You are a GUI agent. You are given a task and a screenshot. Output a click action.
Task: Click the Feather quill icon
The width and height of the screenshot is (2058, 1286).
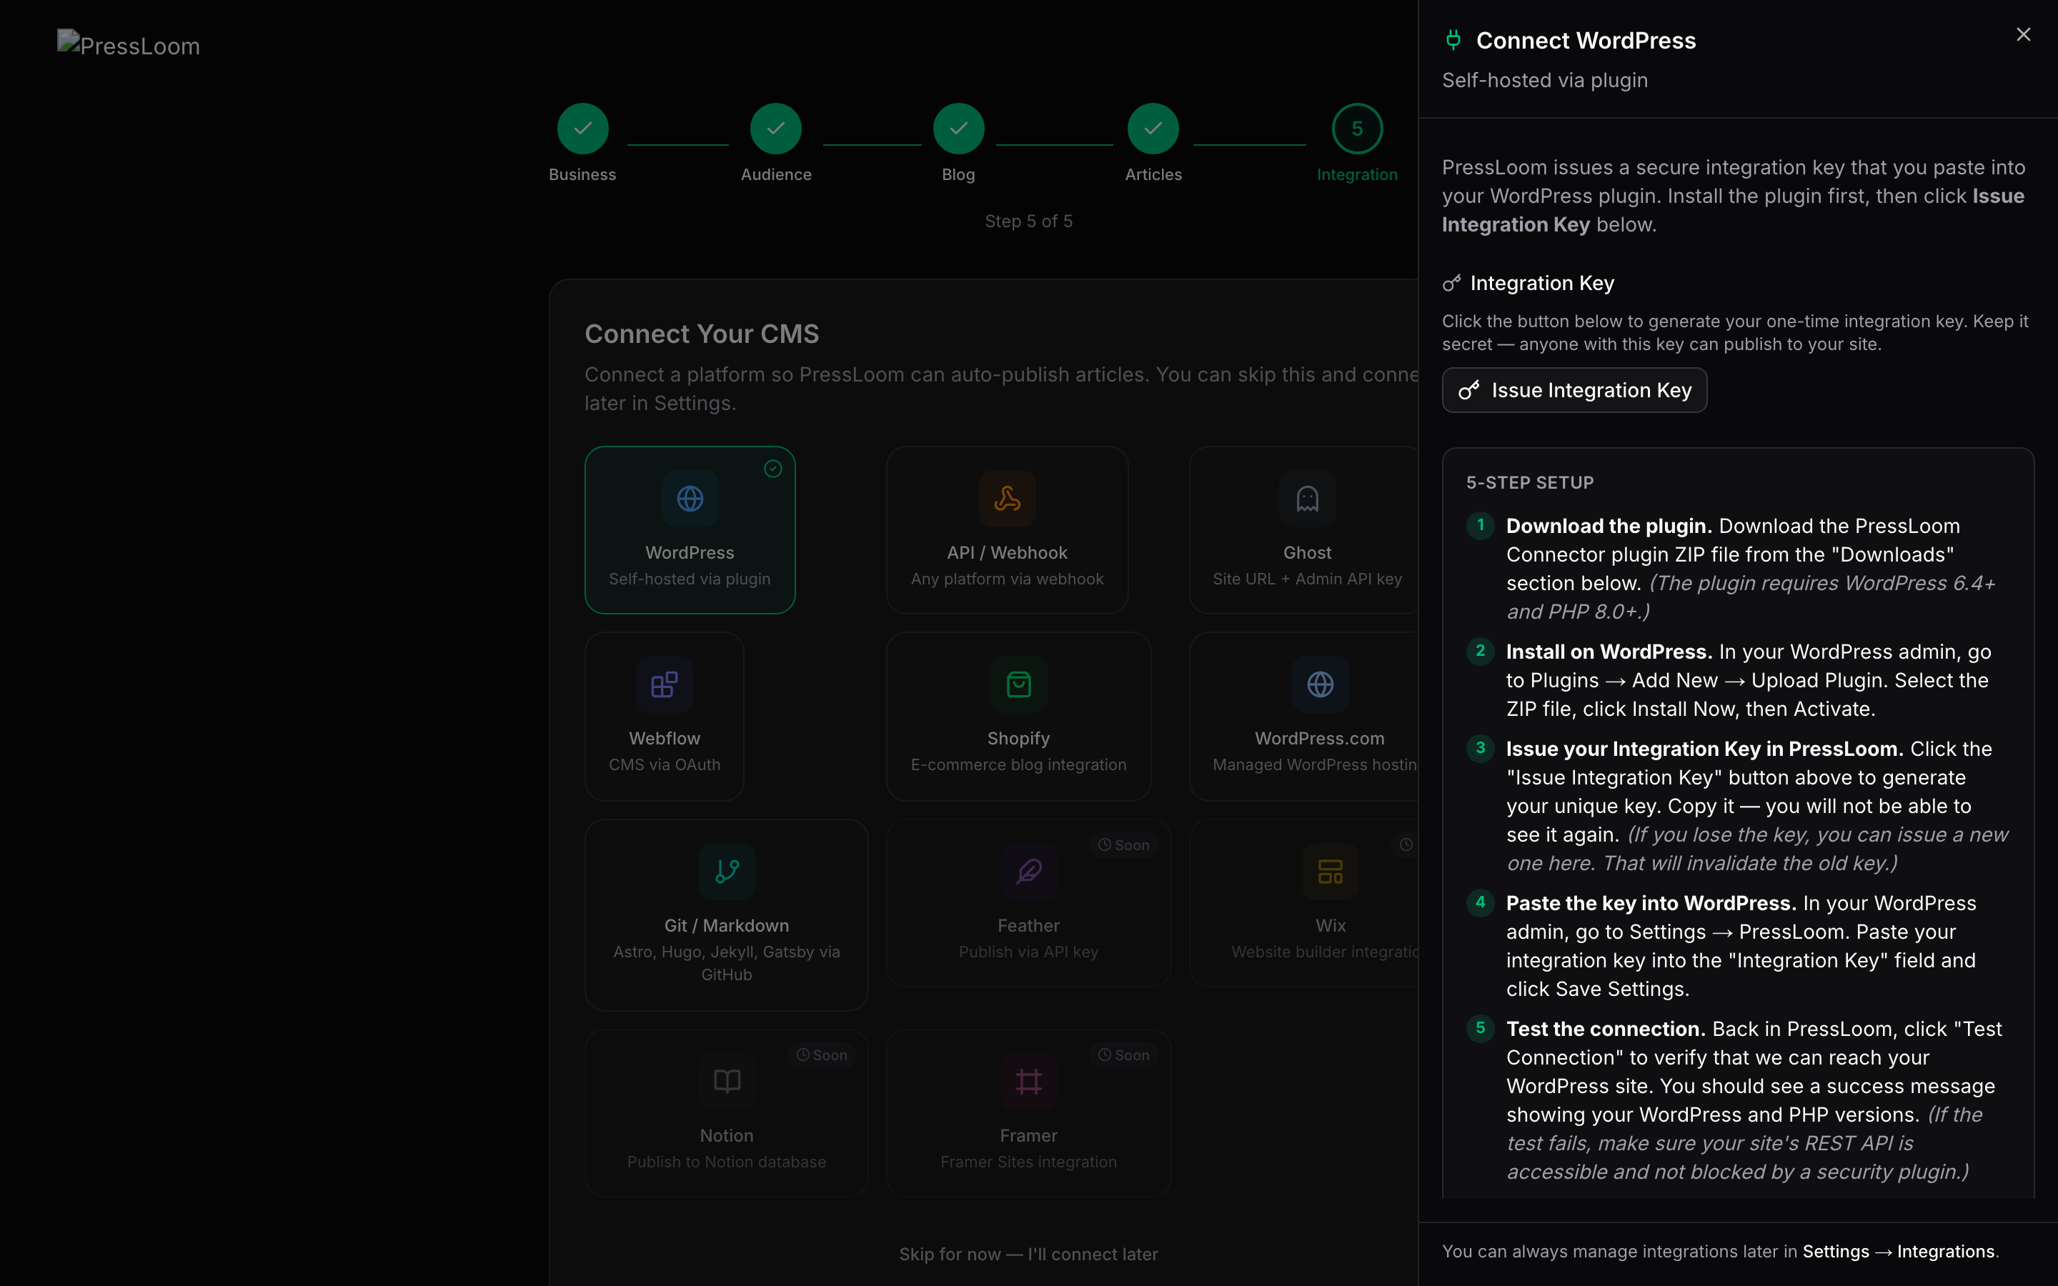pos(1029,871)
